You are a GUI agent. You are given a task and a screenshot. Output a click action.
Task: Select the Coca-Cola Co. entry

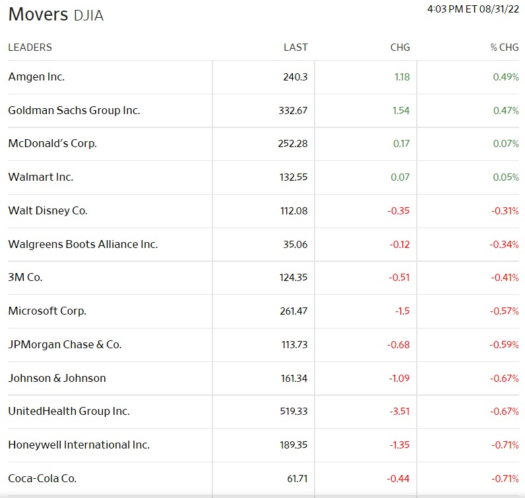click(x=42, y=478)
